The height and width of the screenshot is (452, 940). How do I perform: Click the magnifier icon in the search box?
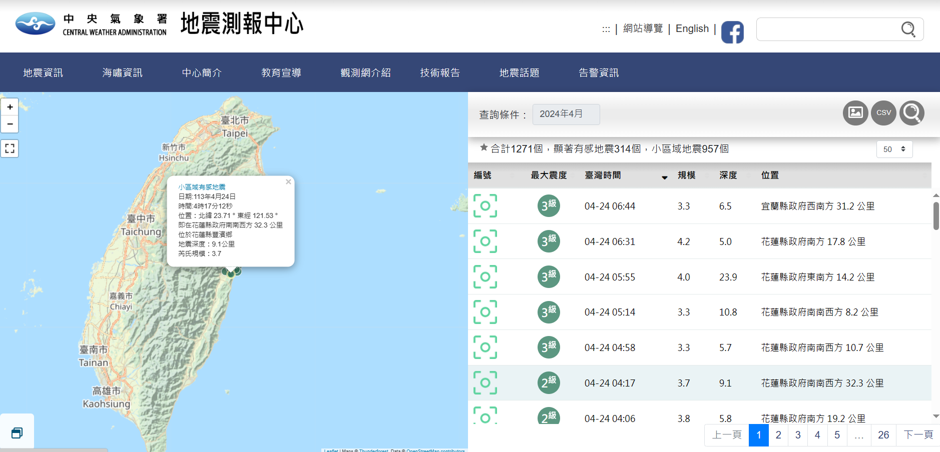click(908, 29)
